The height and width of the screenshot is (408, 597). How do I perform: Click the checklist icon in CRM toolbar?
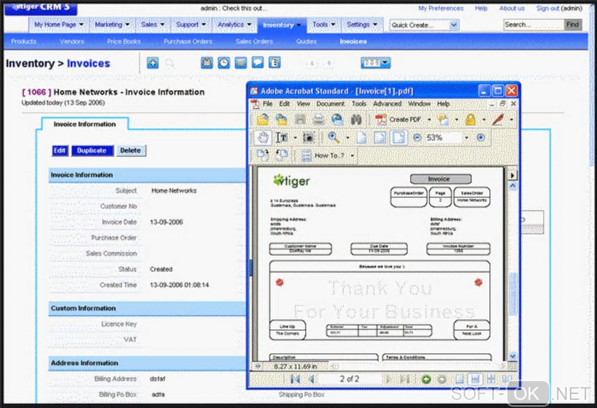275,63
